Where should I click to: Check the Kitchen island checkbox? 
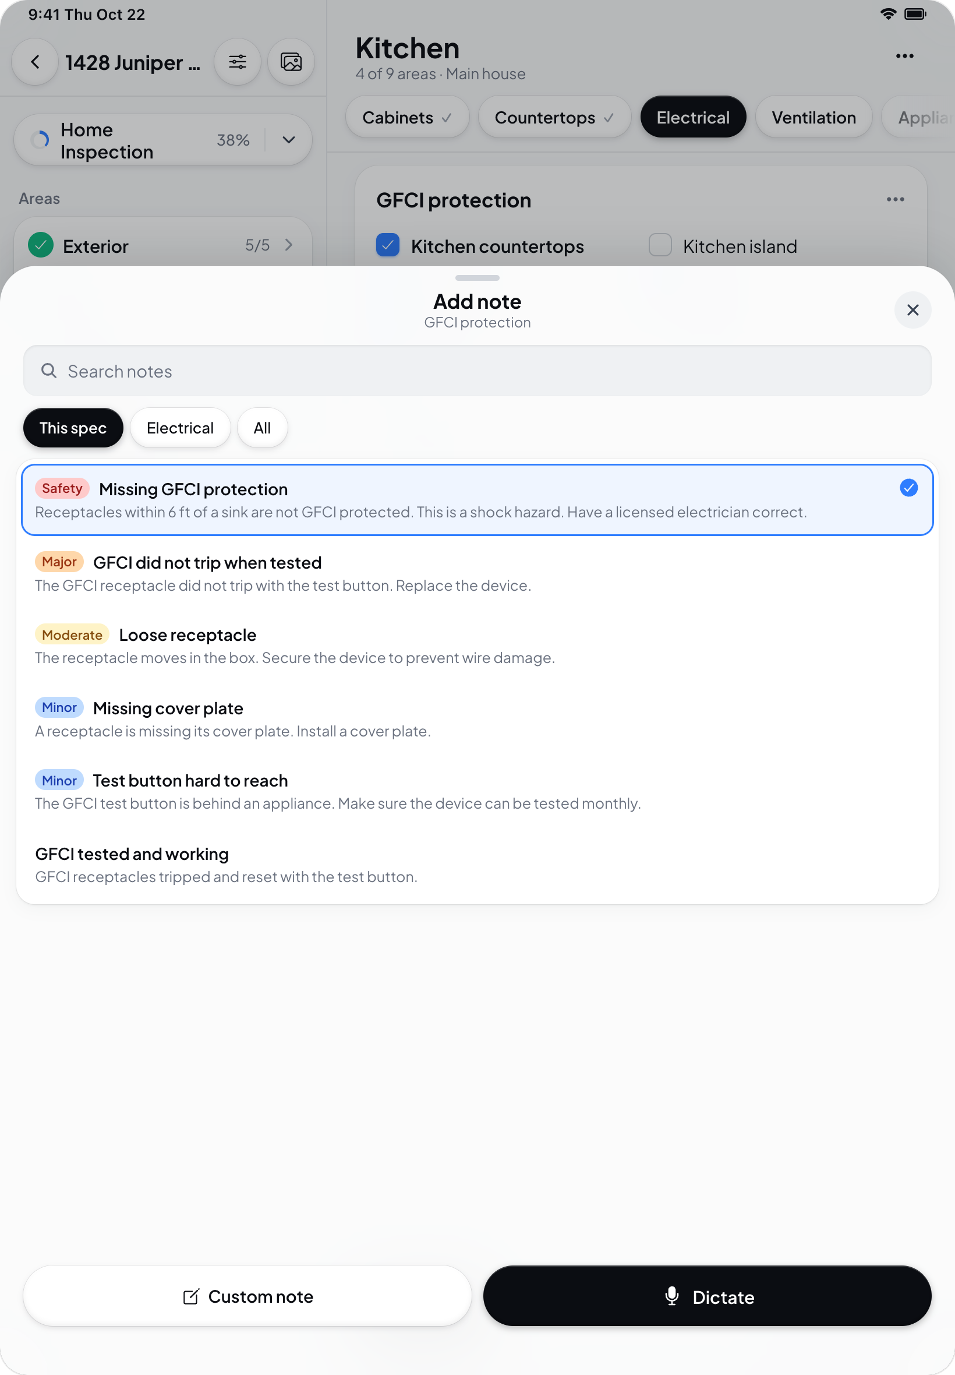pyautogui.click(x=660, y=245)
